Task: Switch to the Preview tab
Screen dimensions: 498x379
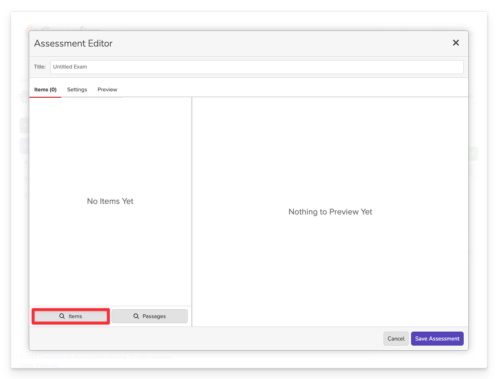Action: click(x=107, y=90)
